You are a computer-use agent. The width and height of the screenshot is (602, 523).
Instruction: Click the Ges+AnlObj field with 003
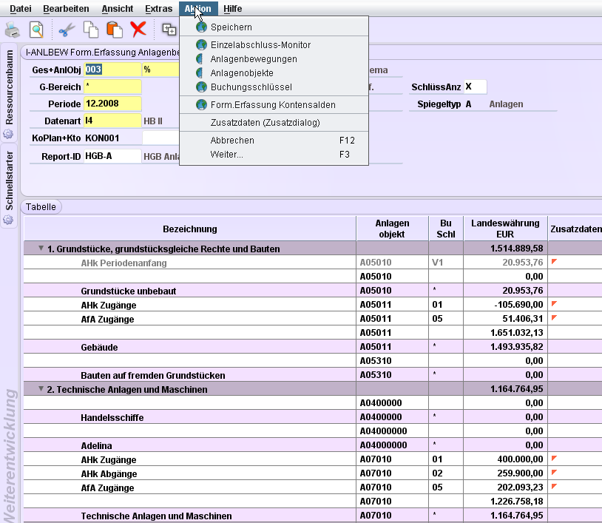tap(112, 70)
